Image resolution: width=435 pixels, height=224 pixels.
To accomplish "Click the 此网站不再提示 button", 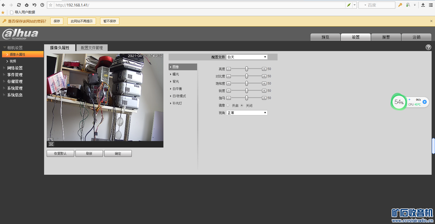I will point(82,21).
